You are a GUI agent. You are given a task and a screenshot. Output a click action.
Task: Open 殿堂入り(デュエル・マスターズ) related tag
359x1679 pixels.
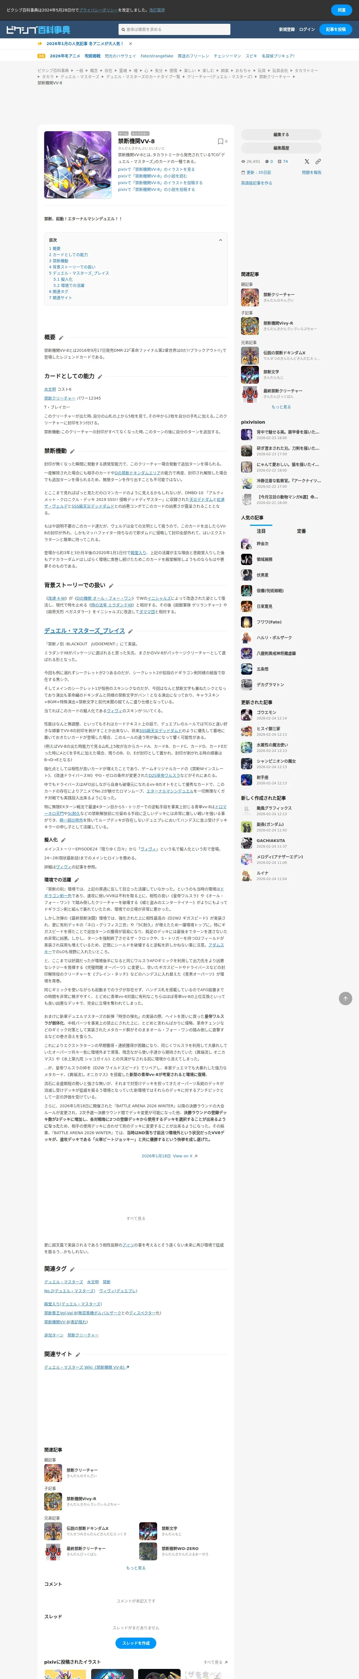(73, 1304)
